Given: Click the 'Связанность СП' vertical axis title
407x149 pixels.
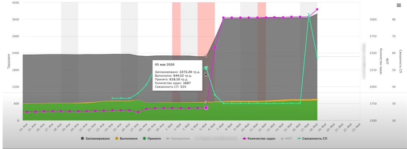Looking at the screenshot, I should (400, 61).
